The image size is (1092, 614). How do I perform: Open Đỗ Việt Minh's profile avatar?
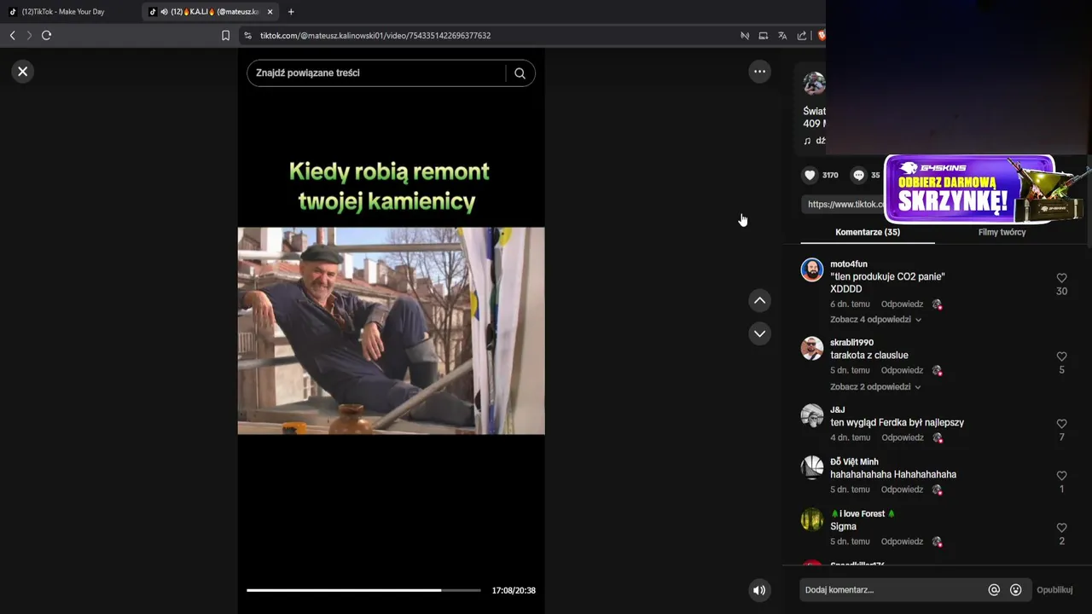tap(812, 468)
